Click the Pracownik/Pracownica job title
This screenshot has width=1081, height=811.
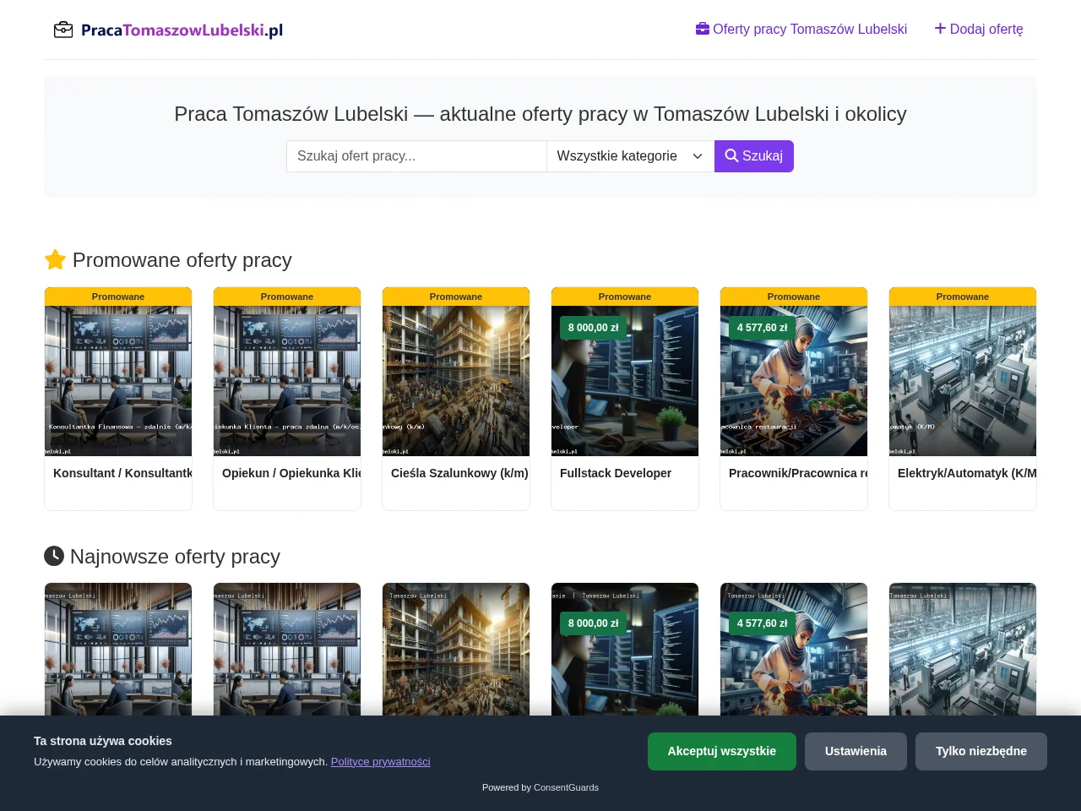(x=798, y=473)
